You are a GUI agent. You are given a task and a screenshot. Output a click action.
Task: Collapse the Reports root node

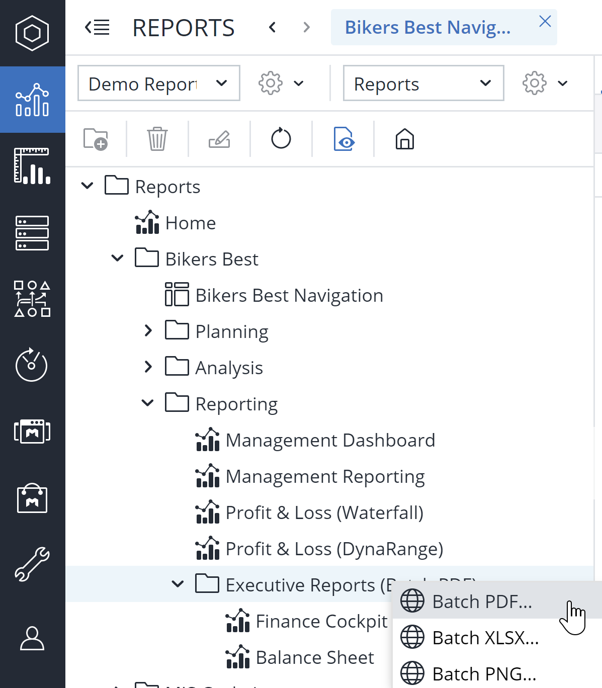coord(87,186)
